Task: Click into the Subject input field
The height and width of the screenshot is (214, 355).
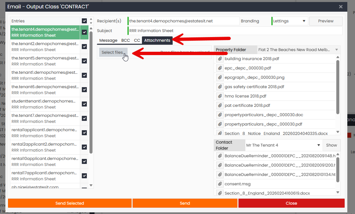Action: click(x=235, y=31)
